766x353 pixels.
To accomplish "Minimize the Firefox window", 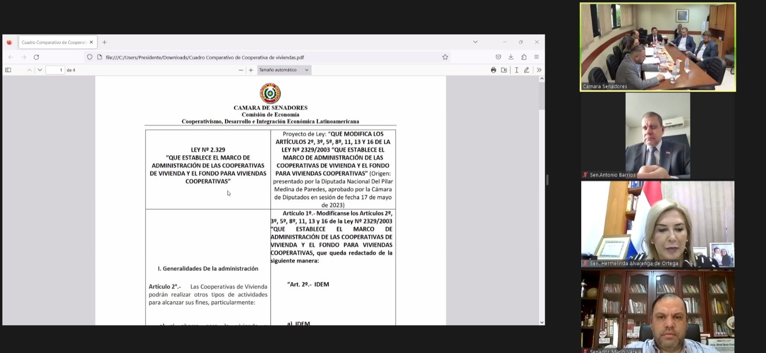I will coord(505,42).
